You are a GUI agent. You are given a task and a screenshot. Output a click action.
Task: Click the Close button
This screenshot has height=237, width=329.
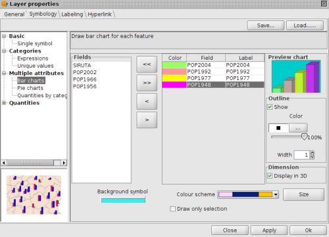230,230
